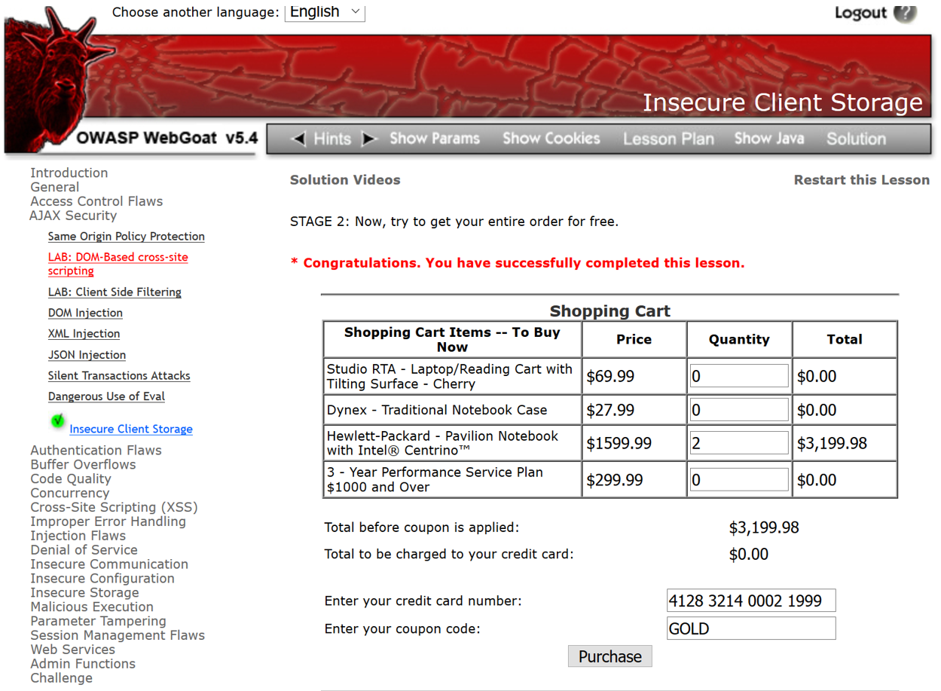Expand Injection Flaws category
The height and width of the screenshot is (691, 941).
tap(78, 536)
